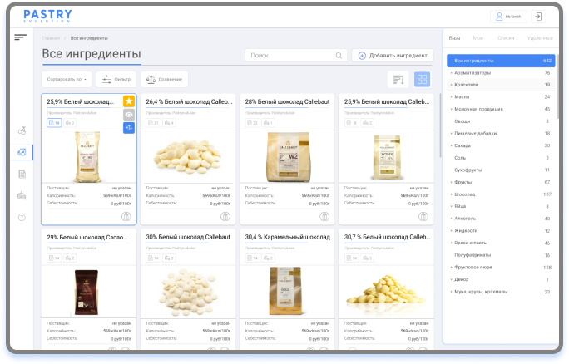
Task: Expand the Молочная продукция category arrow
Action: pyautogui.click(x=451, y=109)
